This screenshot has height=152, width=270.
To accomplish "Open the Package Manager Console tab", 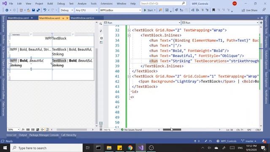I will pyautogui.click(x=44, y=135).
